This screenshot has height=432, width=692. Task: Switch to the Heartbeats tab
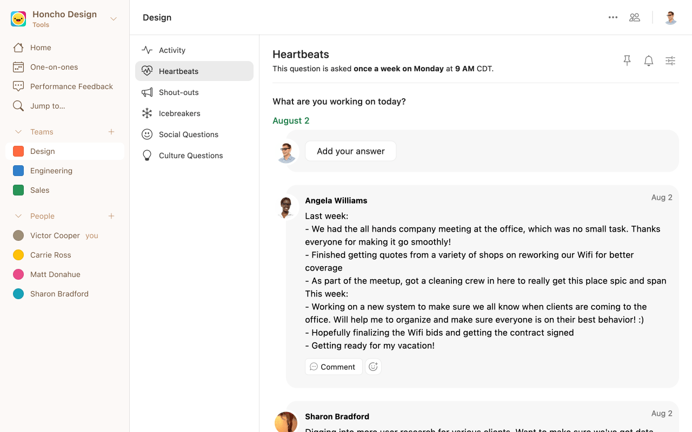194,71
